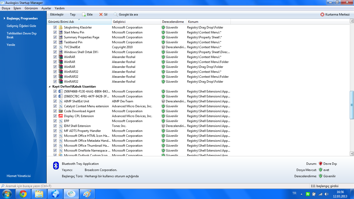Click the volume icon in system tray
The image size is (354, 199).
[x=327, y=194]
